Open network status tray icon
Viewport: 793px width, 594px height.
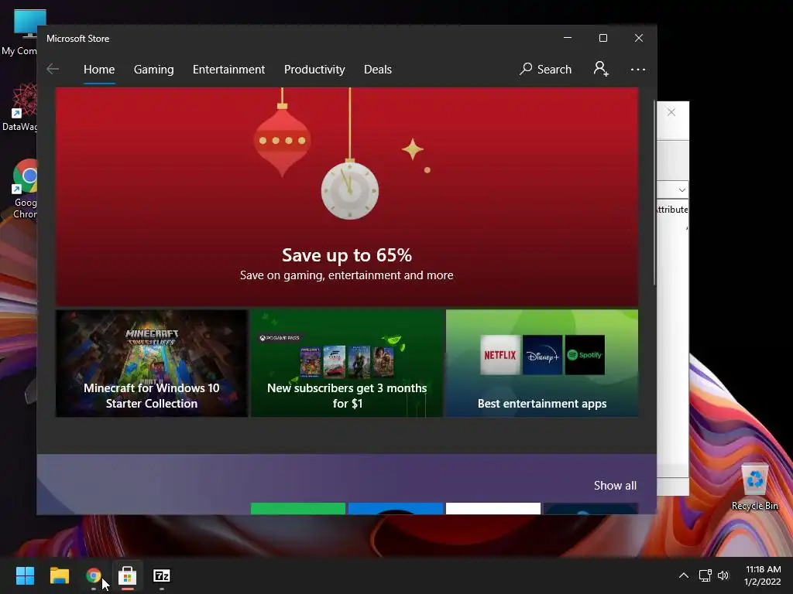pos(705,575)
